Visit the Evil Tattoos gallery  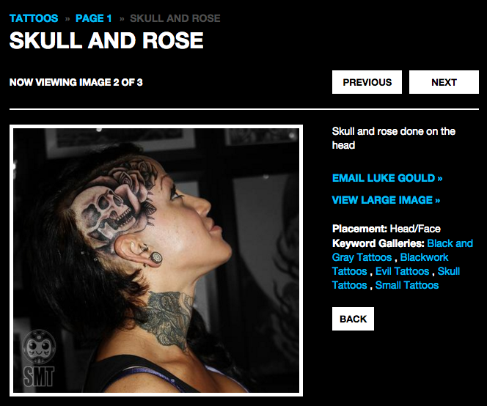[x=402, y=271]
